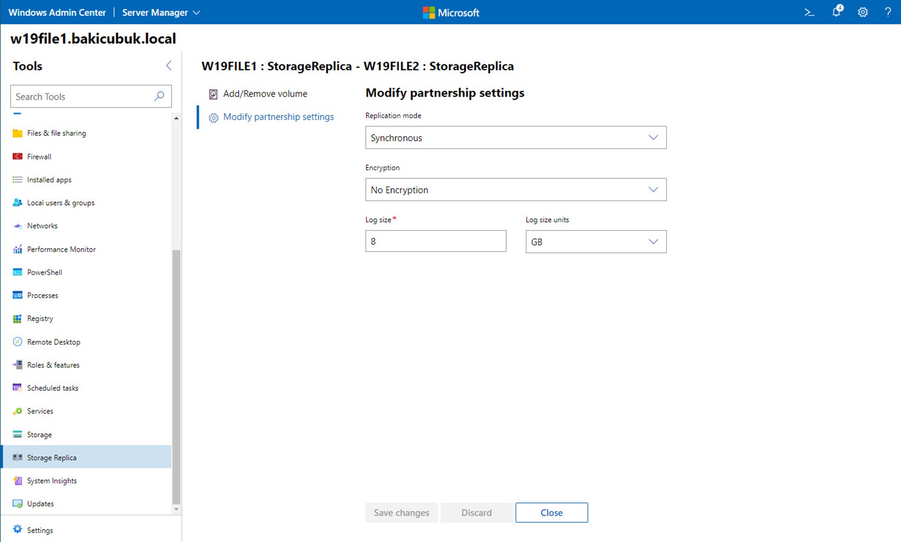Image resolution: width=901 pixels, height=542 pixels.
Task: Click the Storage icon
Action: tap(17, 434)
